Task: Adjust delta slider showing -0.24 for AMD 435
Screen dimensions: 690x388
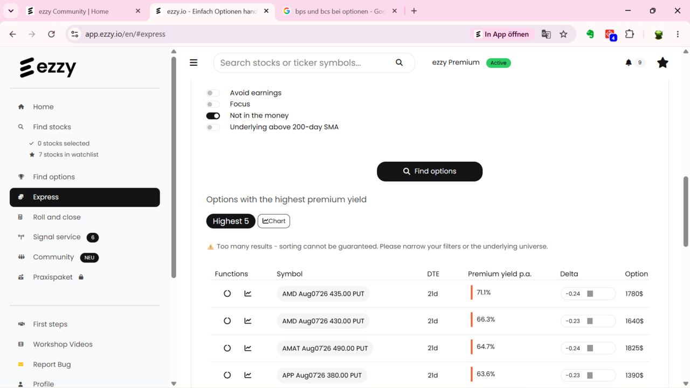Action: tap(588, 294)
